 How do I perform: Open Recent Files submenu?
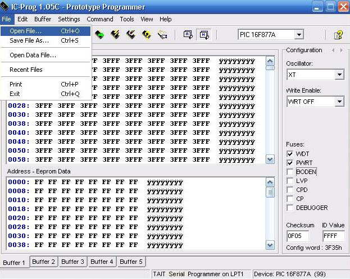click(x=46, y=70)
